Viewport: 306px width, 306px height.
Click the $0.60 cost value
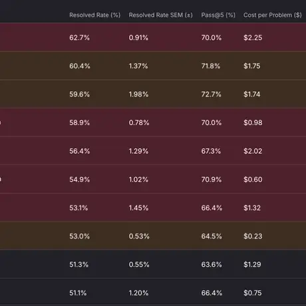(253, 180)
